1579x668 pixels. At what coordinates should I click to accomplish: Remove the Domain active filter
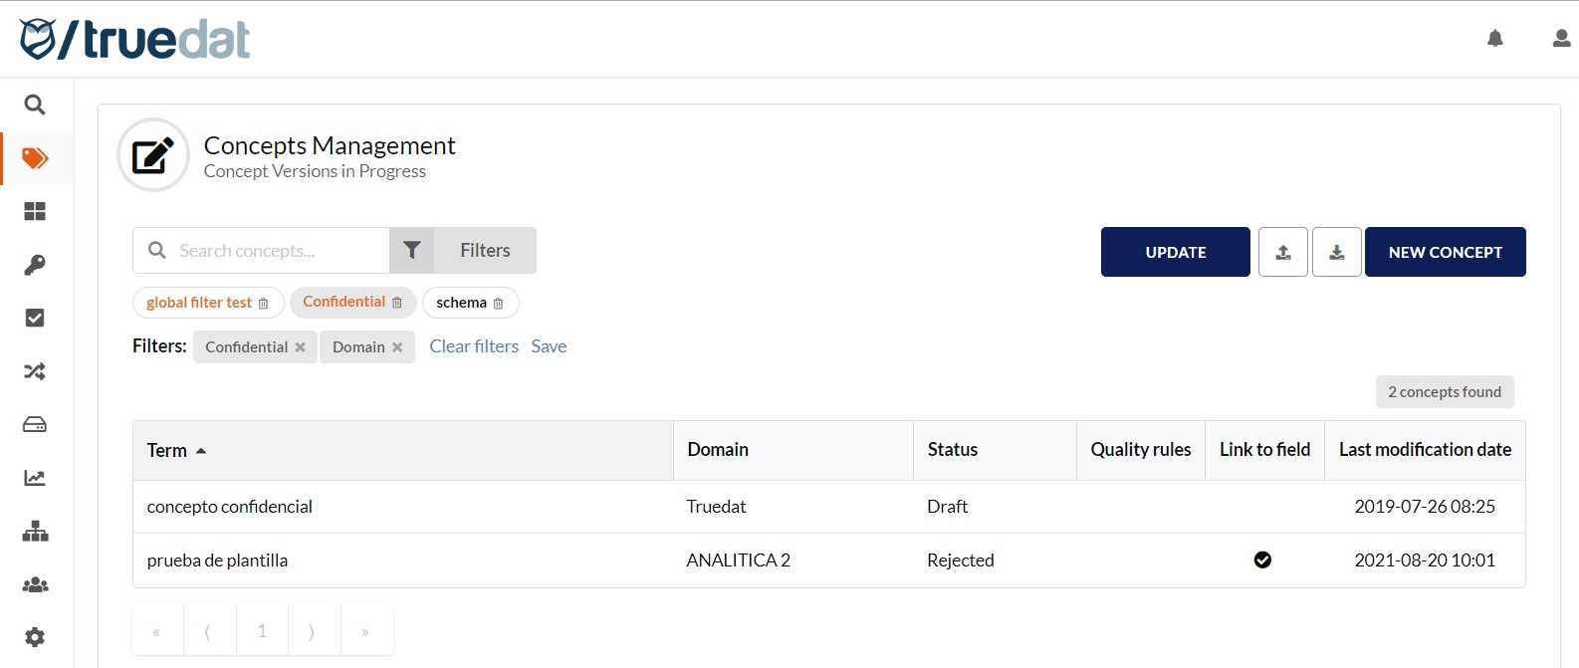tap(397, 347)
